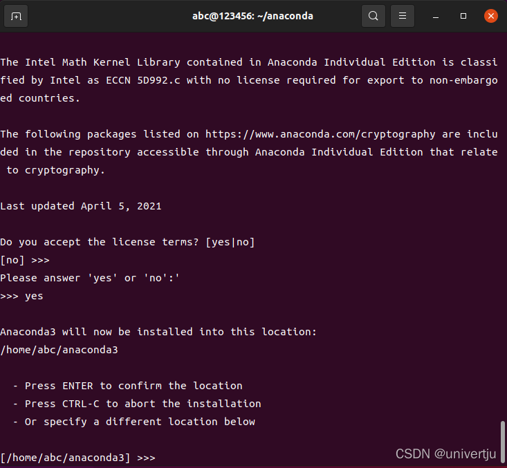Open a new terminal tab
Image resolution: width=507 pixels, height=468 pixels.
(16, 16)
